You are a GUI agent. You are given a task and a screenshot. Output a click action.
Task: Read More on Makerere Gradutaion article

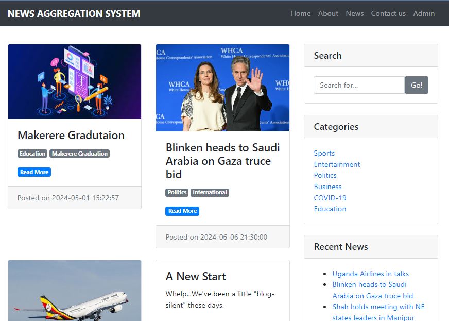coord(34,172)
